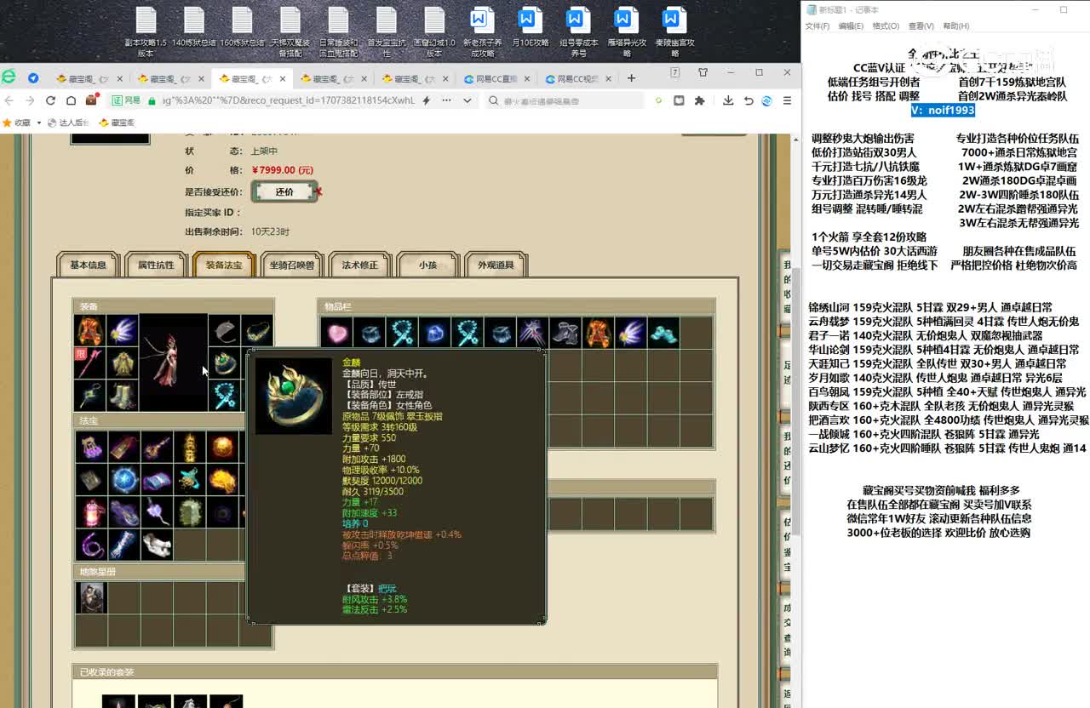The width and height of the screenshot is (1090, 708).
Task: Select the blue sparkling orb treasure
Action: click(124, 480)
